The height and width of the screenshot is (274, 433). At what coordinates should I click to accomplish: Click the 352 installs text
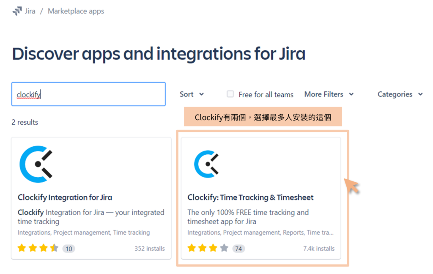(150, 249)
